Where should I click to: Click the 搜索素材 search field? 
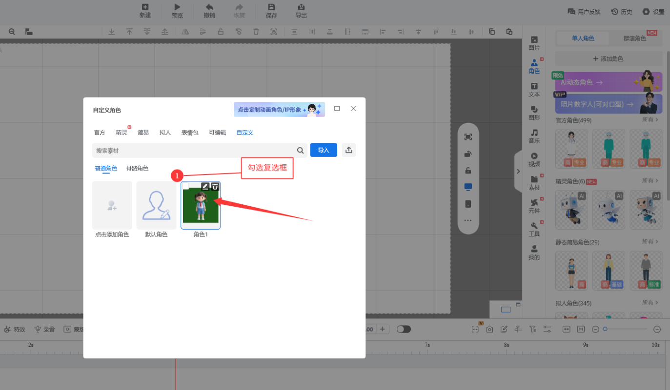[x=195, y=151]
